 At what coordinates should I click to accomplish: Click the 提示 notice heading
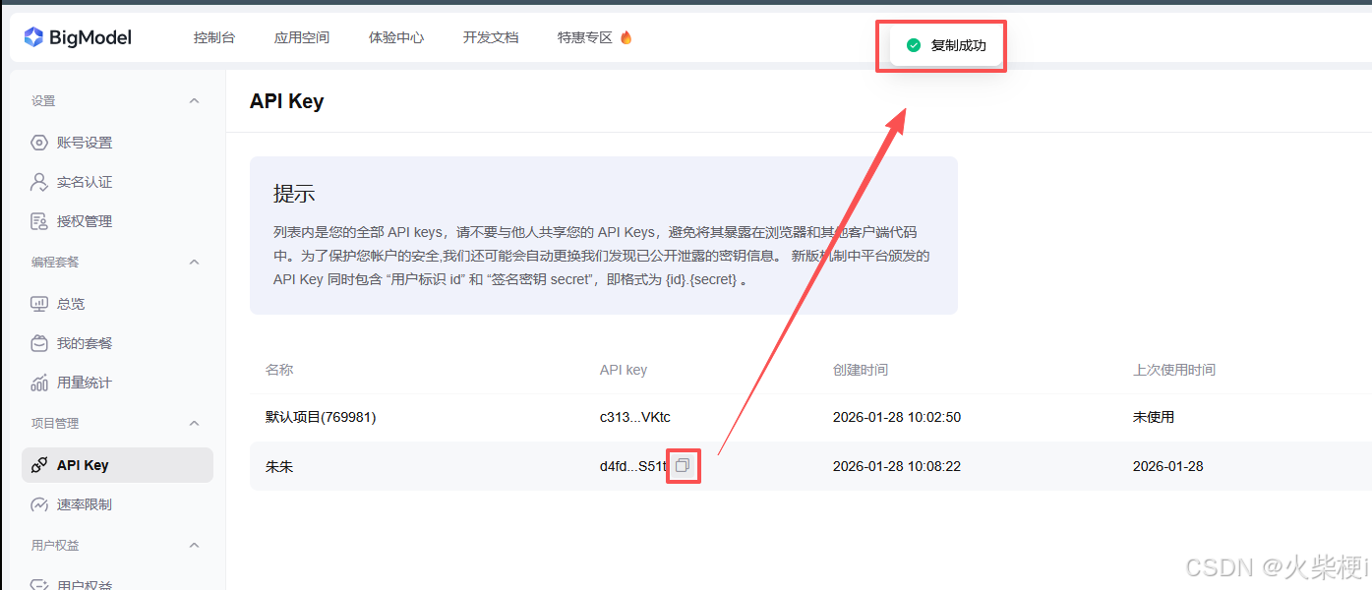(x=294, y=194)
